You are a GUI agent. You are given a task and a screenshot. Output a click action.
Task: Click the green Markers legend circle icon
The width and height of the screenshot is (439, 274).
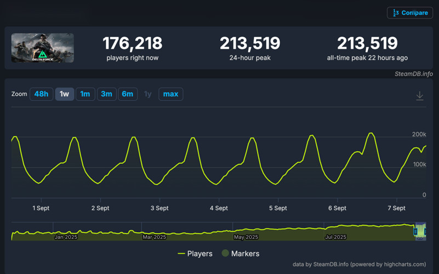coord(226,254)
